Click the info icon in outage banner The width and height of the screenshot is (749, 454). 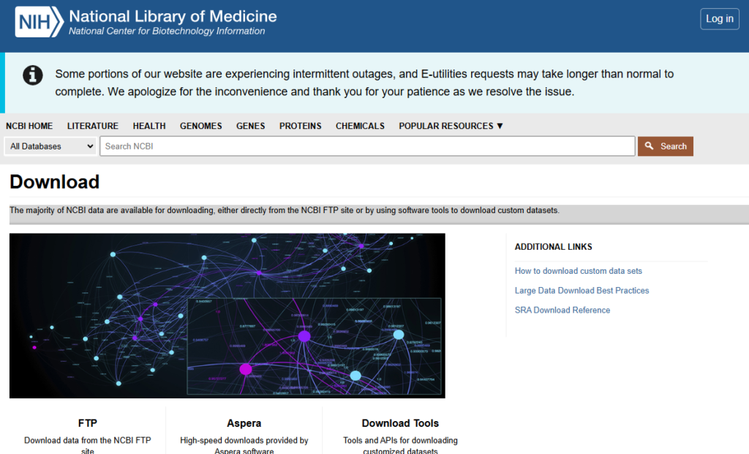tap(32, 75)
